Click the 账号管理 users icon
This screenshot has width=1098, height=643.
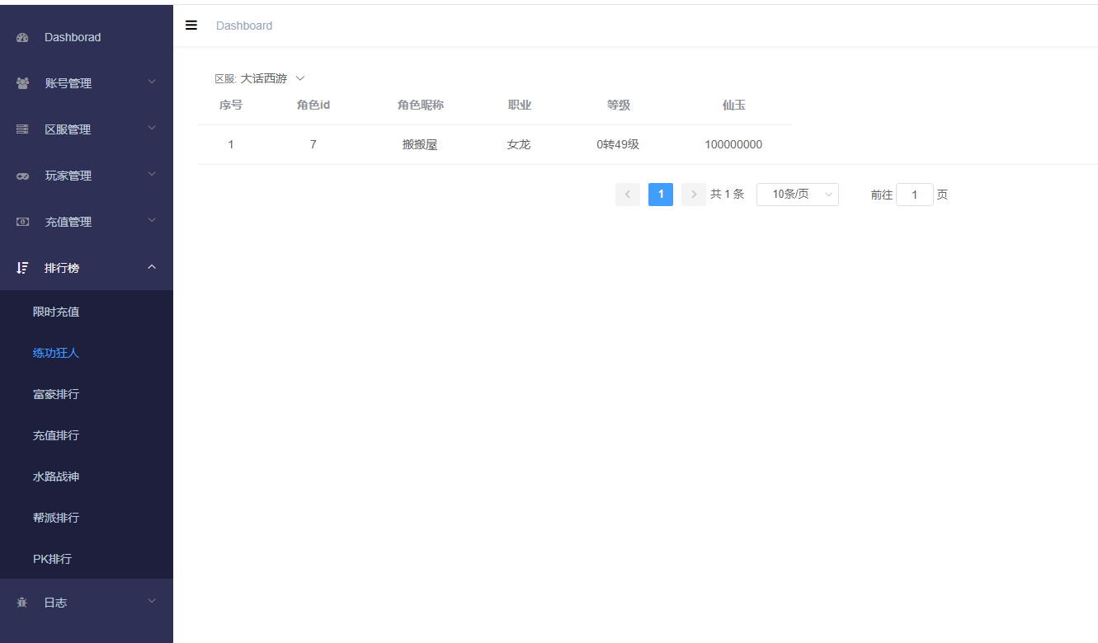(22, 83)
